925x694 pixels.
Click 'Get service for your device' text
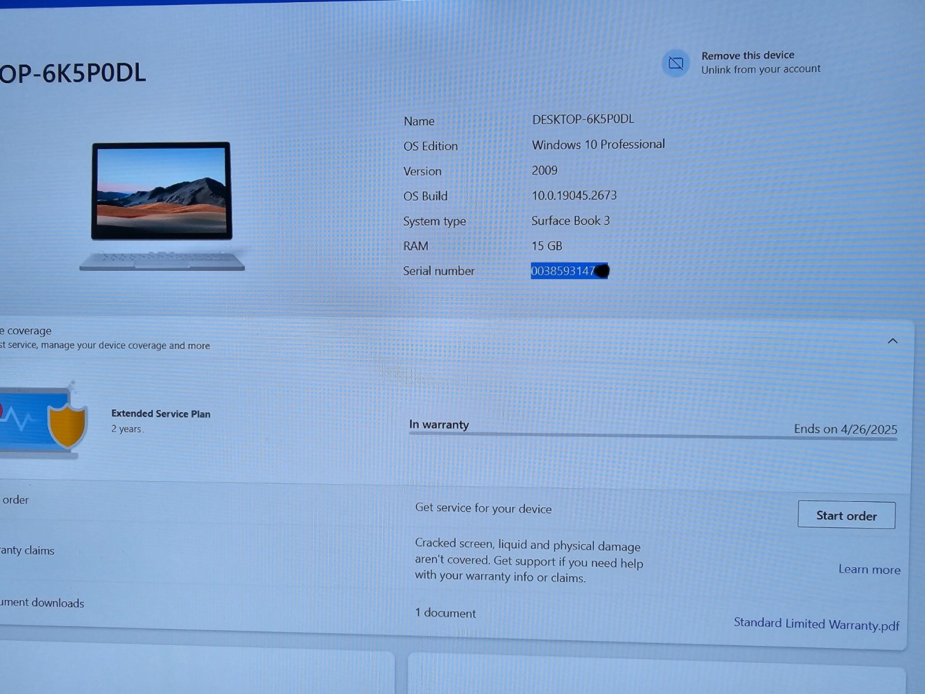coord(483,508)
